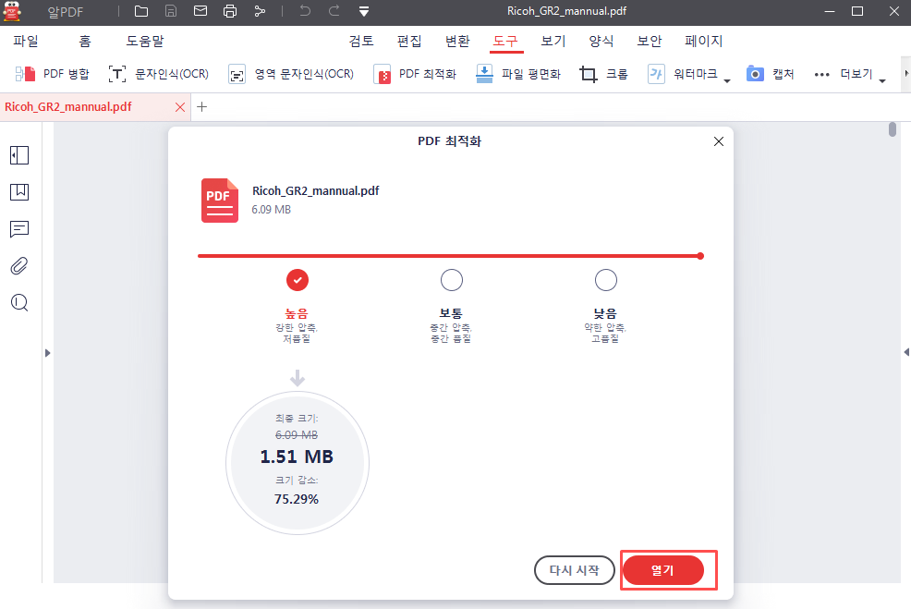Select the Ricoh_GR2_mannual.pdf document tab
This screenshot has height=609, width=911.
click(x=68, y=107)
